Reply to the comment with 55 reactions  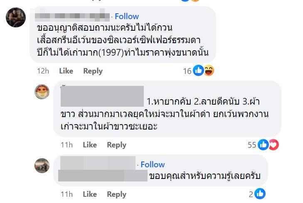(x=116, y=145)
